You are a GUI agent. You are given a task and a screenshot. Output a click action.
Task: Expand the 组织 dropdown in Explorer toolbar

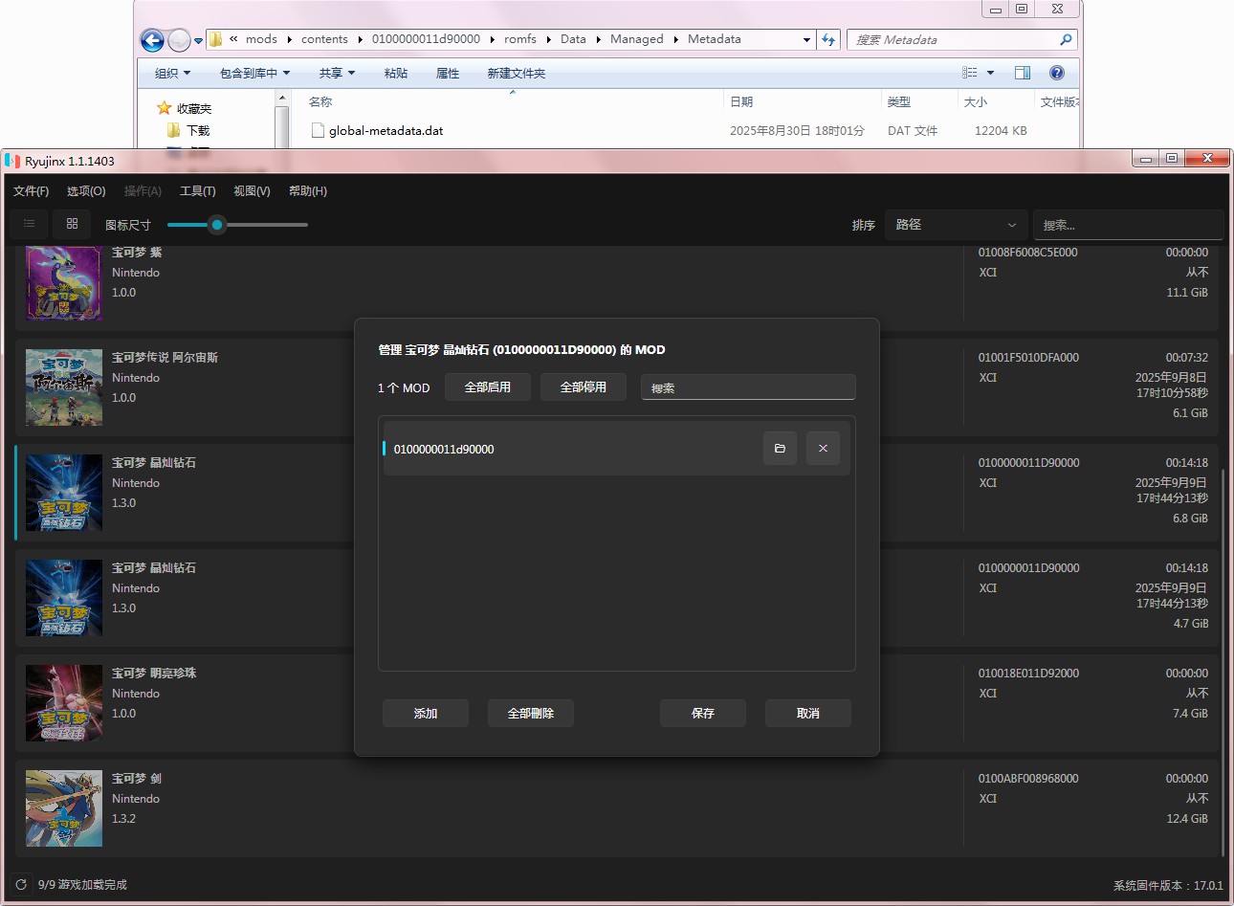pyautogui.click(x=172, y=74)
